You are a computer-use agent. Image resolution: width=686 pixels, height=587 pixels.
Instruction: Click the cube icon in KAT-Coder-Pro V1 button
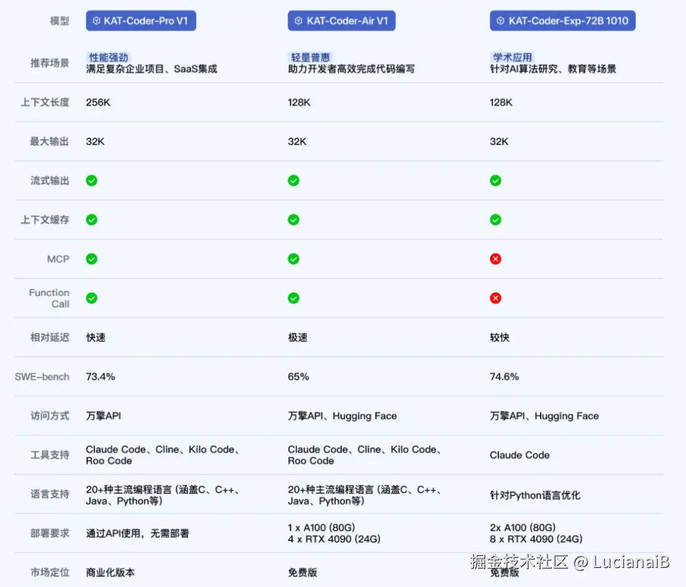click(97, 20)
